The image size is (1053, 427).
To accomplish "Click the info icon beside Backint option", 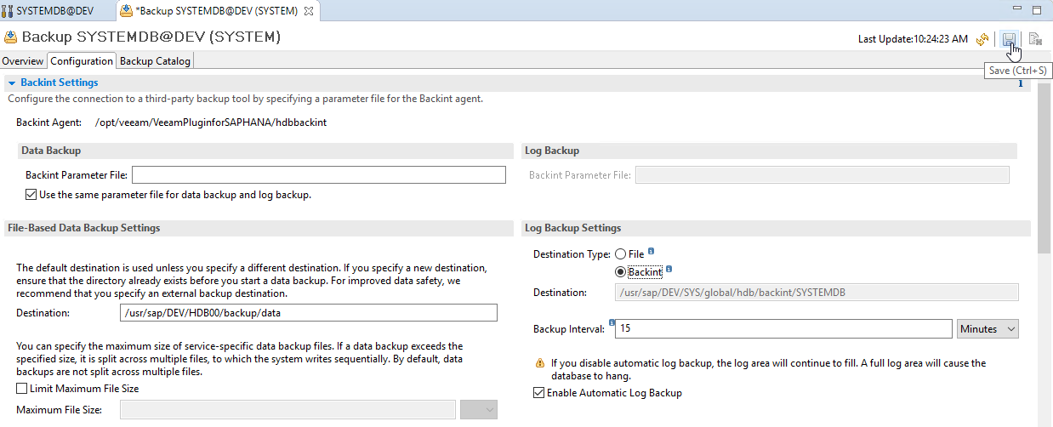I will point(669,270).
